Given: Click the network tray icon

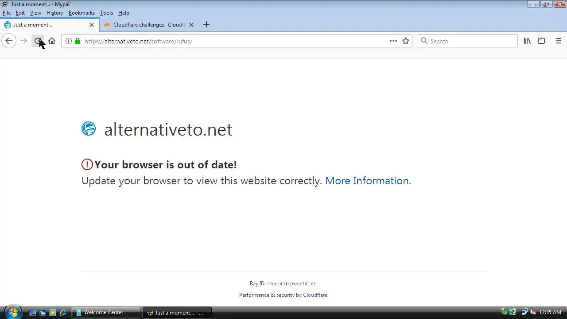Looking at the screenshot, I should pos(524,312).
